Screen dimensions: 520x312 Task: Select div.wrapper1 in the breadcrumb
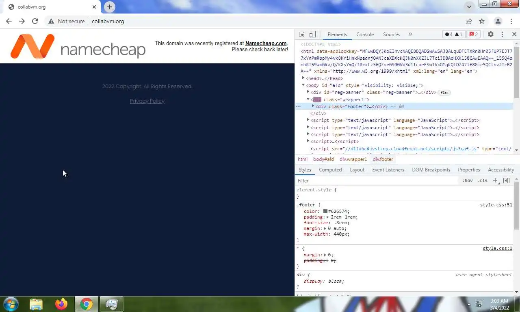353,159
